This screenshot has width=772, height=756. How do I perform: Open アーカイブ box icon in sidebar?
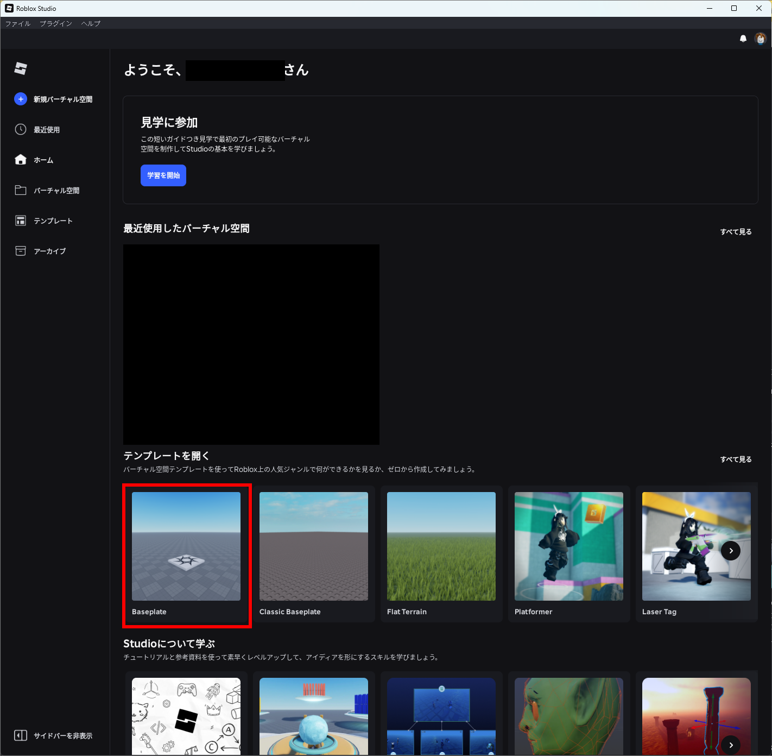click(20, 251)
